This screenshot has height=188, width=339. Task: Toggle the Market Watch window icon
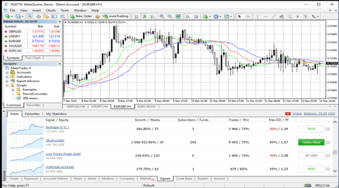[x=30, y=16]
